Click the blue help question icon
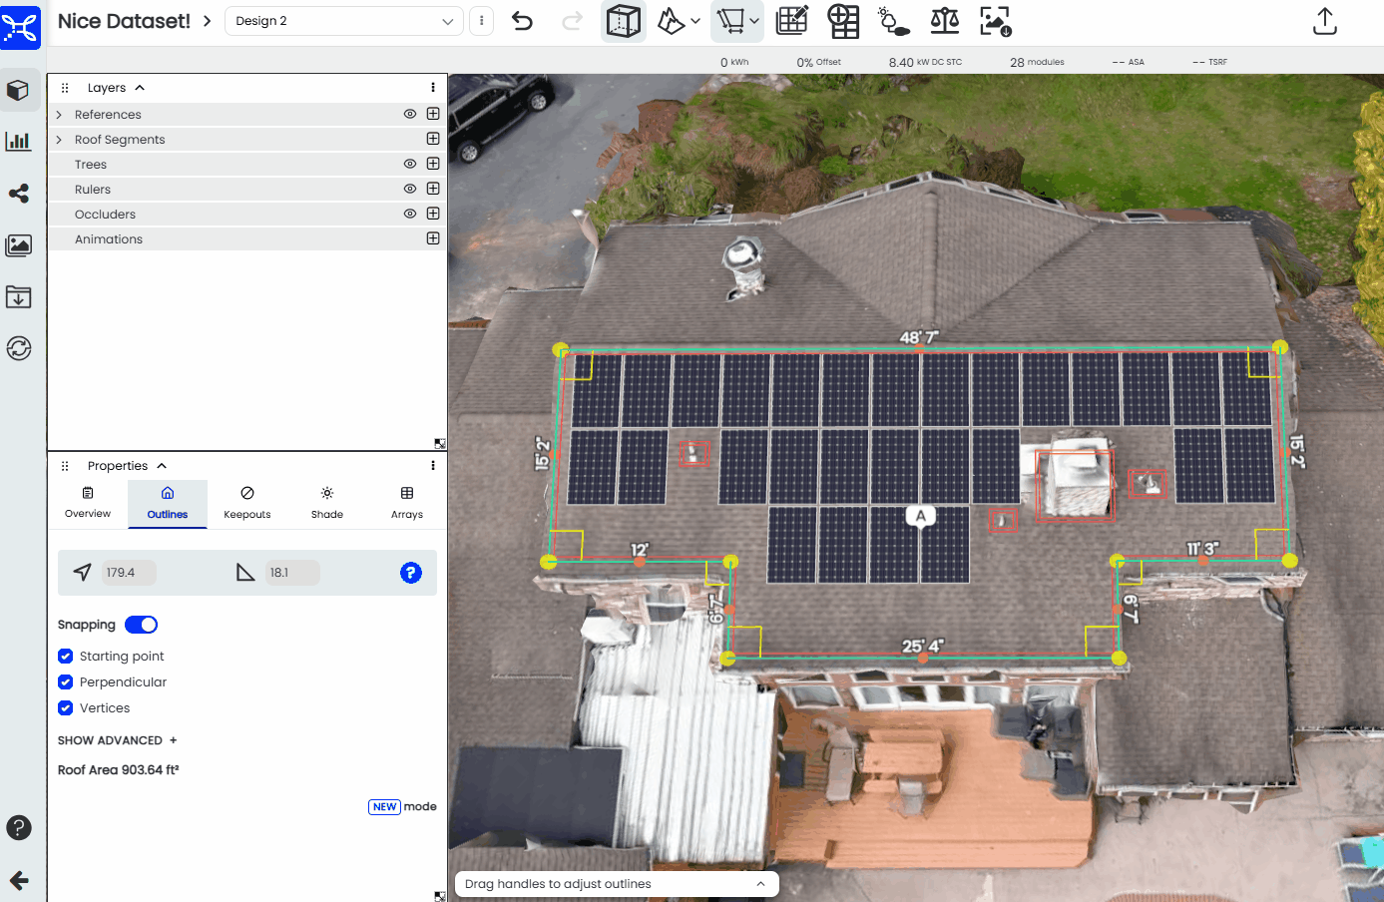 411,573
